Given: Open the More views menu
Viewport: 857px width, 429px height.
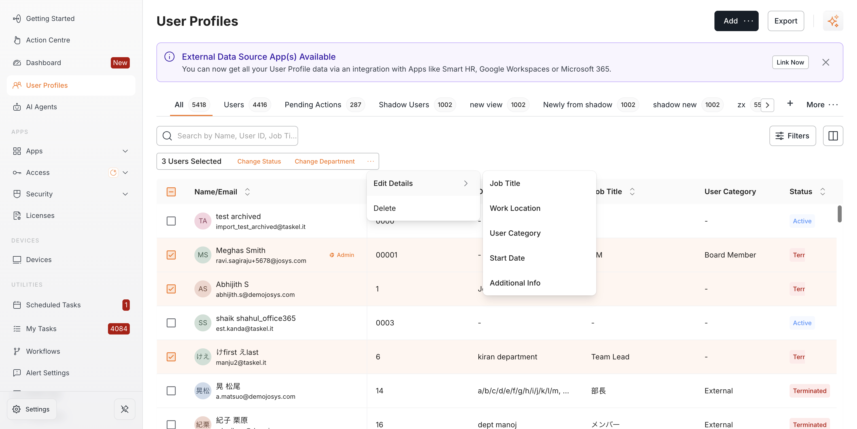Looking at the screenshot, I should pyautogui.click(x=822, y=105).
